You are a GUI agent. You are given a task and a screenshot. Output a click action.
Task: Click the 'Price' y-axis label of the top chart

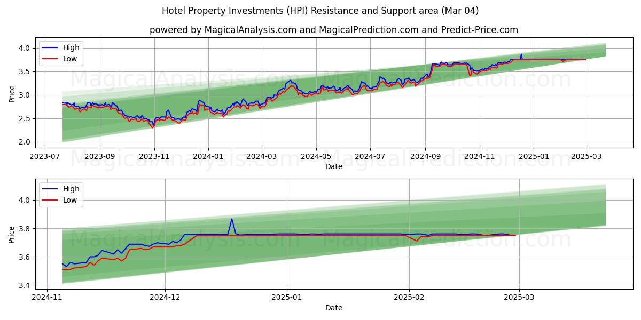point(12,93)
